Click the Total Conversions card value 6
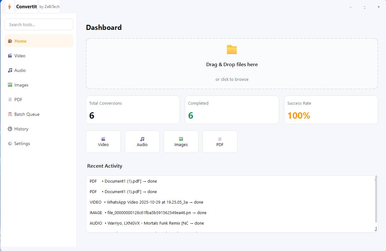 coord(92,115)
